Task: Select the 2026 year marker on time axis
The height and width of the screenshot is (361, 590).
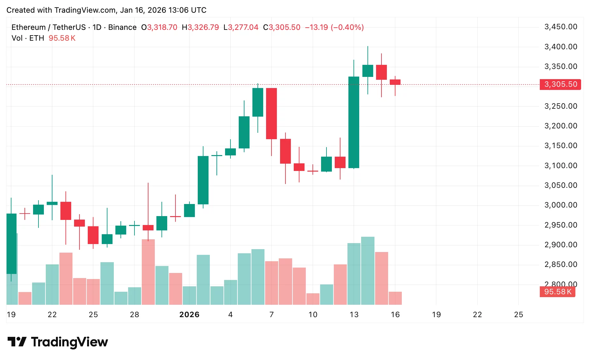Action: [x=189, y=315]
